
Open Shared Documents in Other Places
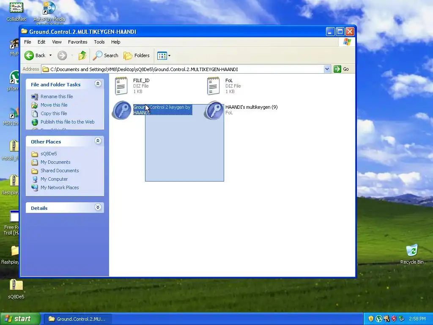point(60,171)
